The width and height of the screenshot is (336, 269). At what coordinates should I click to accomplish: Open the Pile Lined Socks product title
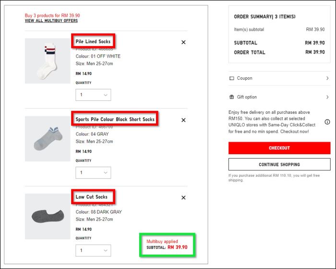93,41
